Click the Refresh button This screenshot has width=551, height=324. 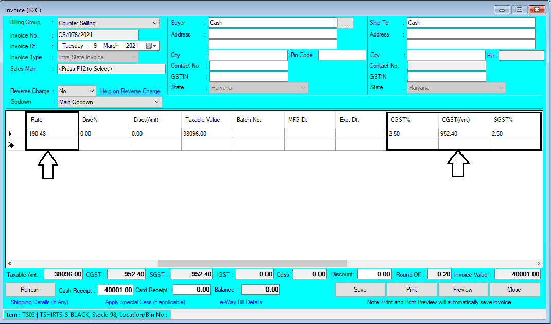click(30, 290)
